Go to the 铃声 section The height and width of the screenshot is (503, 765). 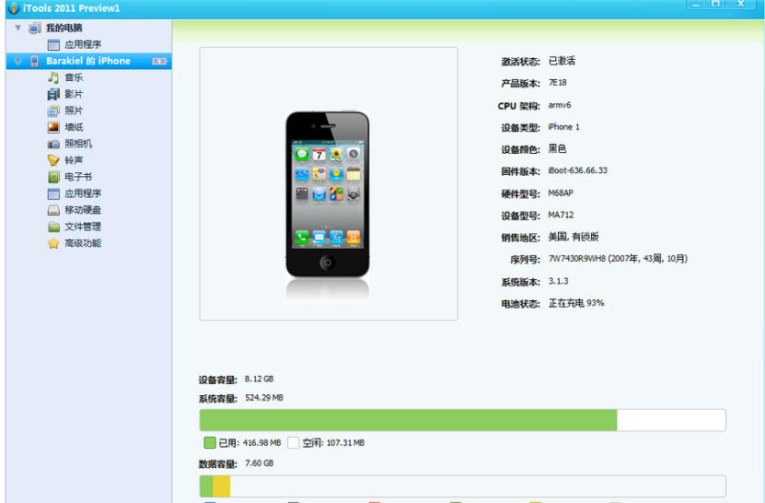pyautogui.click(x=74, y=160)
